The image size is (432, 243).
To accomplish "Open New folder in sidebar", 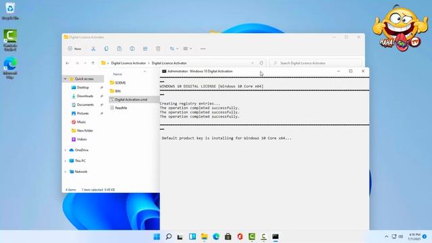I will (85, 130).
